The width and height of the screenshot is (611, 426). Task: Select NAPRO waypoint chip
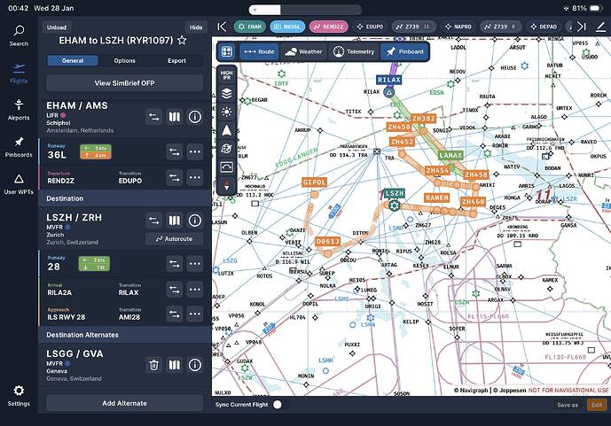pos(458,27)
